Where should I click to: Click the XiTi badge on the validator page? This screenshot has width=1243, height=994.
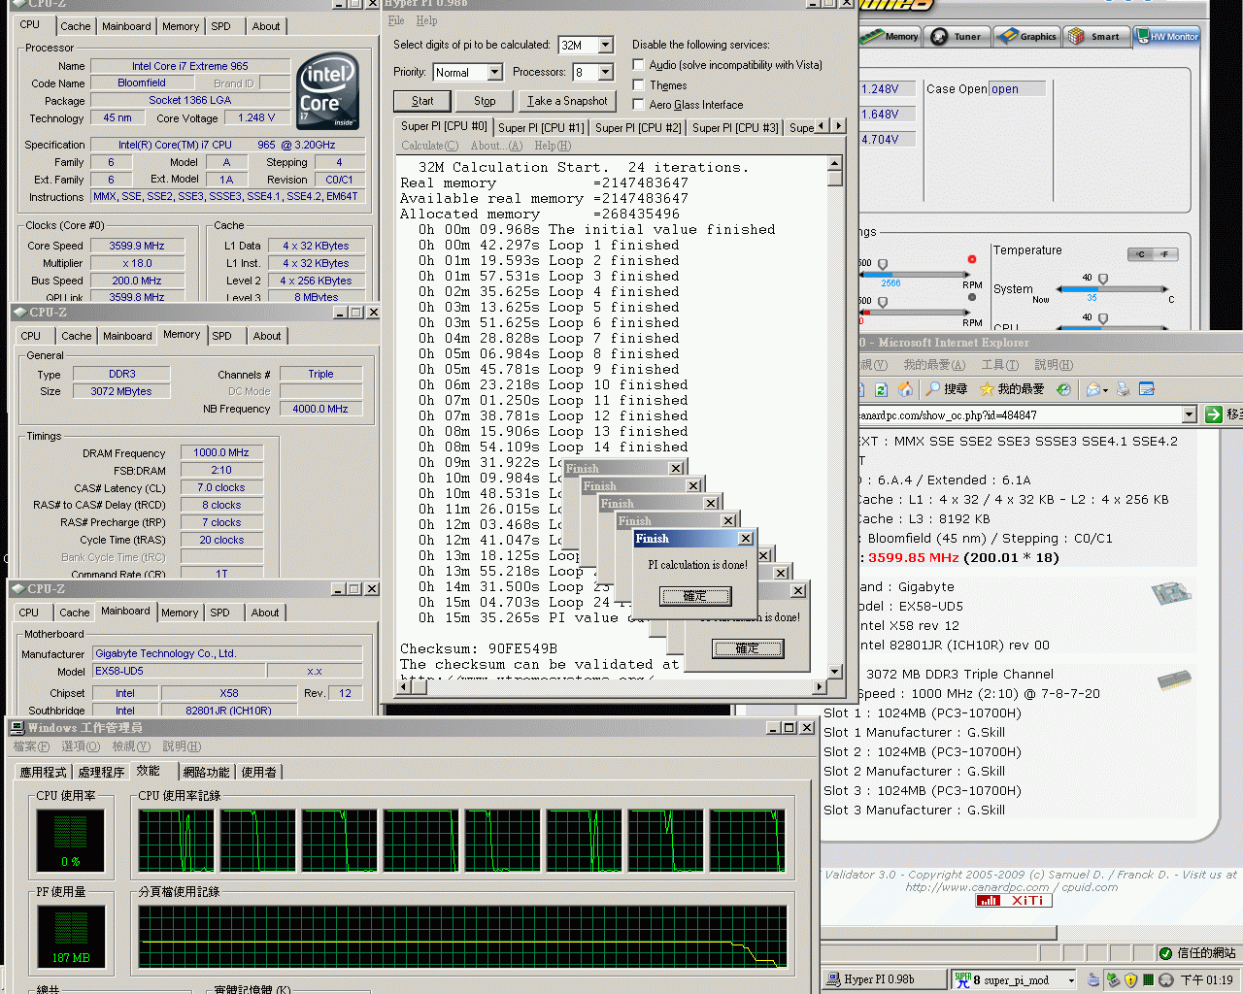[1014, 901]
